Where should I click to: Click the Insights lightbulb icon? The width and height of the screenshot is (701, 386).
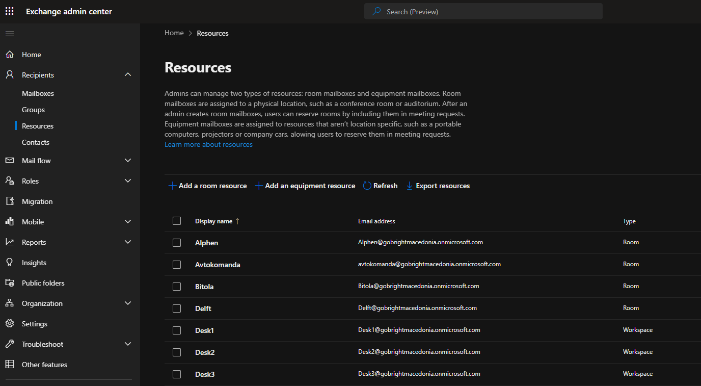(x=10, y=263)
